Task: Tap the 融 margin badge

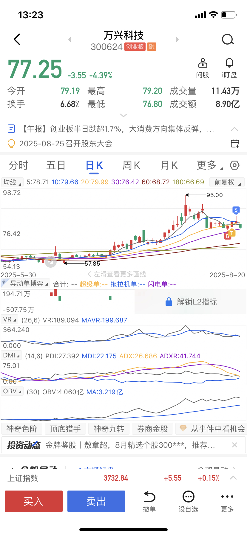Action: pos(152,47)
